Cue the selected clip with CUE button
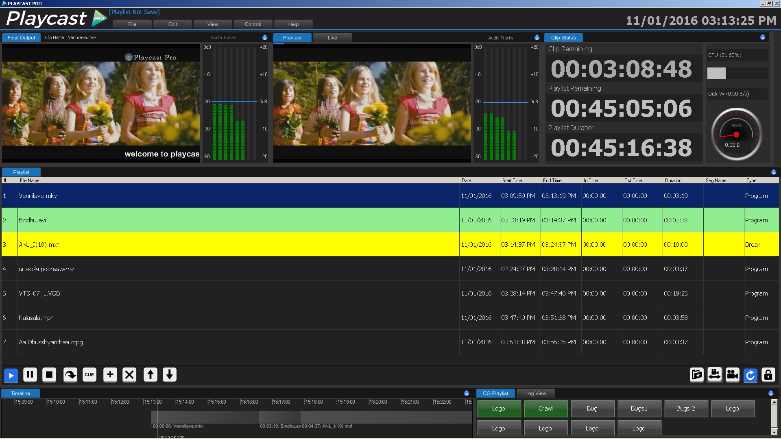This screenshot has width=781, height=439. click(89, 375)
